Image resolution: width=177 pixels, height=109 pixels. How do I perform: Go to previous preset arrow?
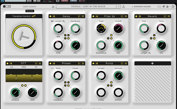(116, 7)
